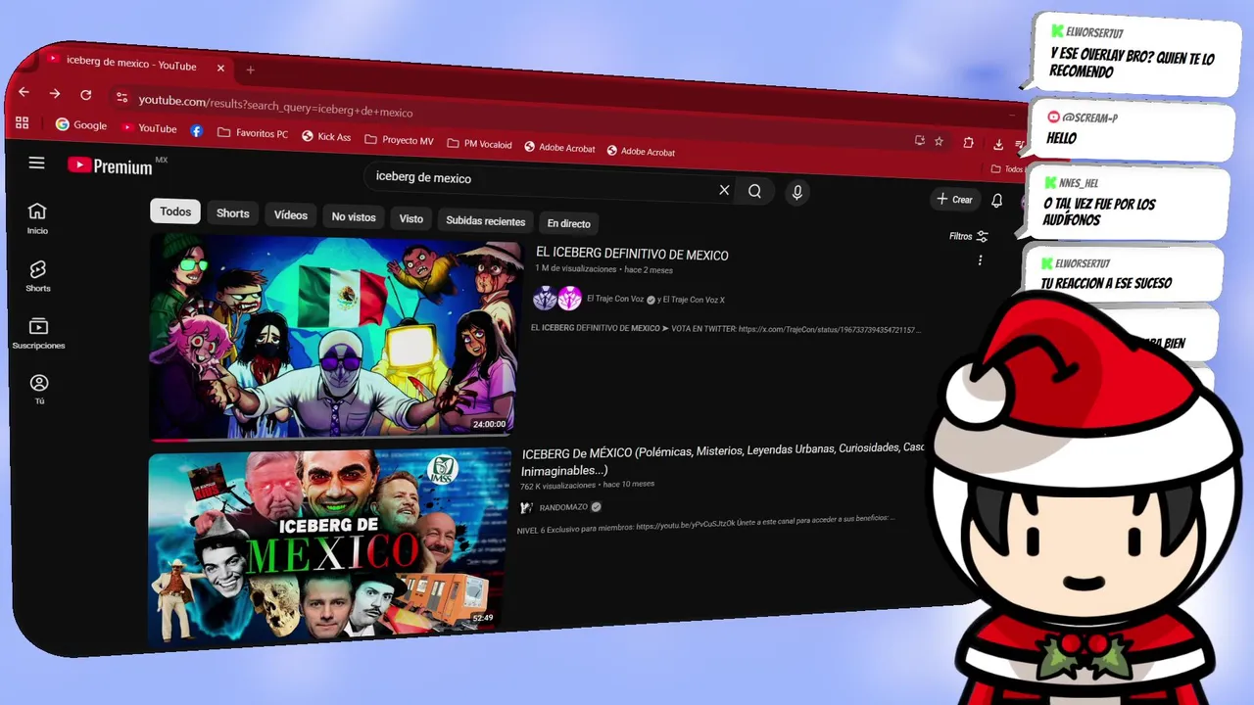Viewport: 1254px width, 705px height.
Task: Click the 762 K visualizaciones text
Action: tap(557, 486)
